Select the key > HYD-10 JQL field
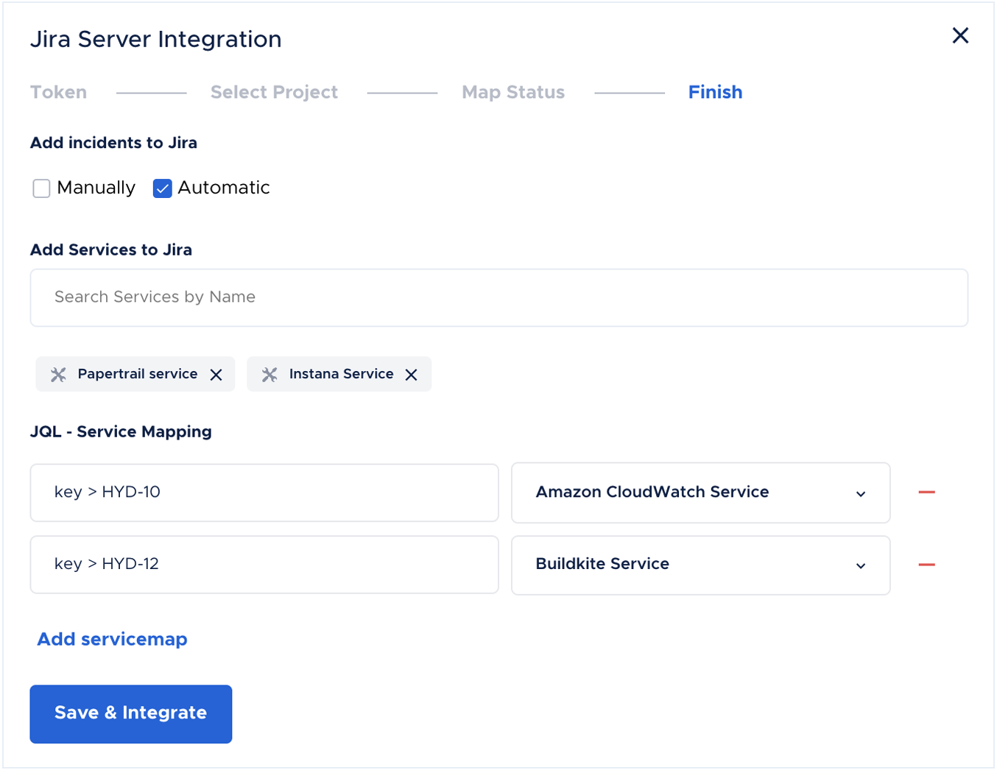This screenshot has height=770, width=997. coord(264,492)
